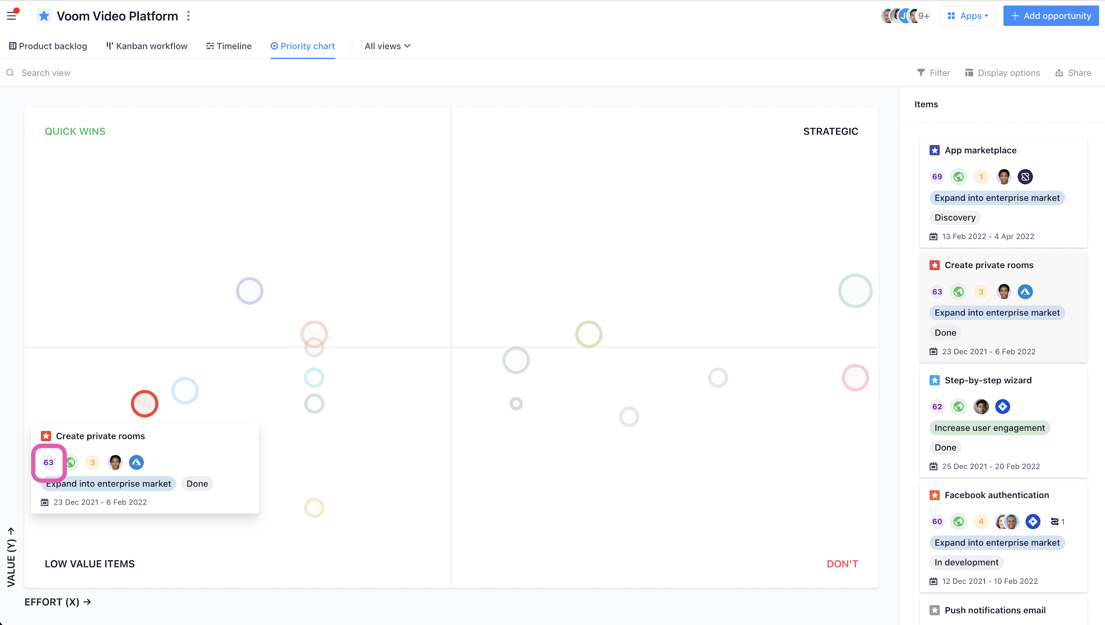Screen dimensions: 1105x625
Task: Click the score 60 badge
Action: (937, 522)
